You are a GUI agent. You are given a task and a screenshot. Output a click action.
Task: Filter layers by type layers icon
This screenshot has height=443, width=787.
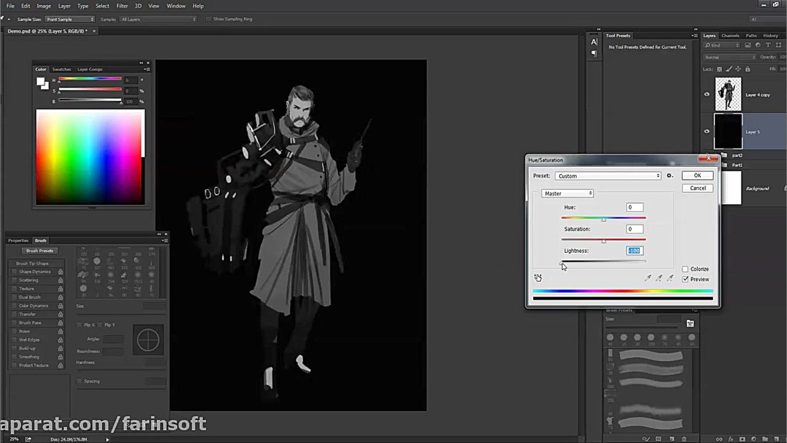click(x=767, y=46)
